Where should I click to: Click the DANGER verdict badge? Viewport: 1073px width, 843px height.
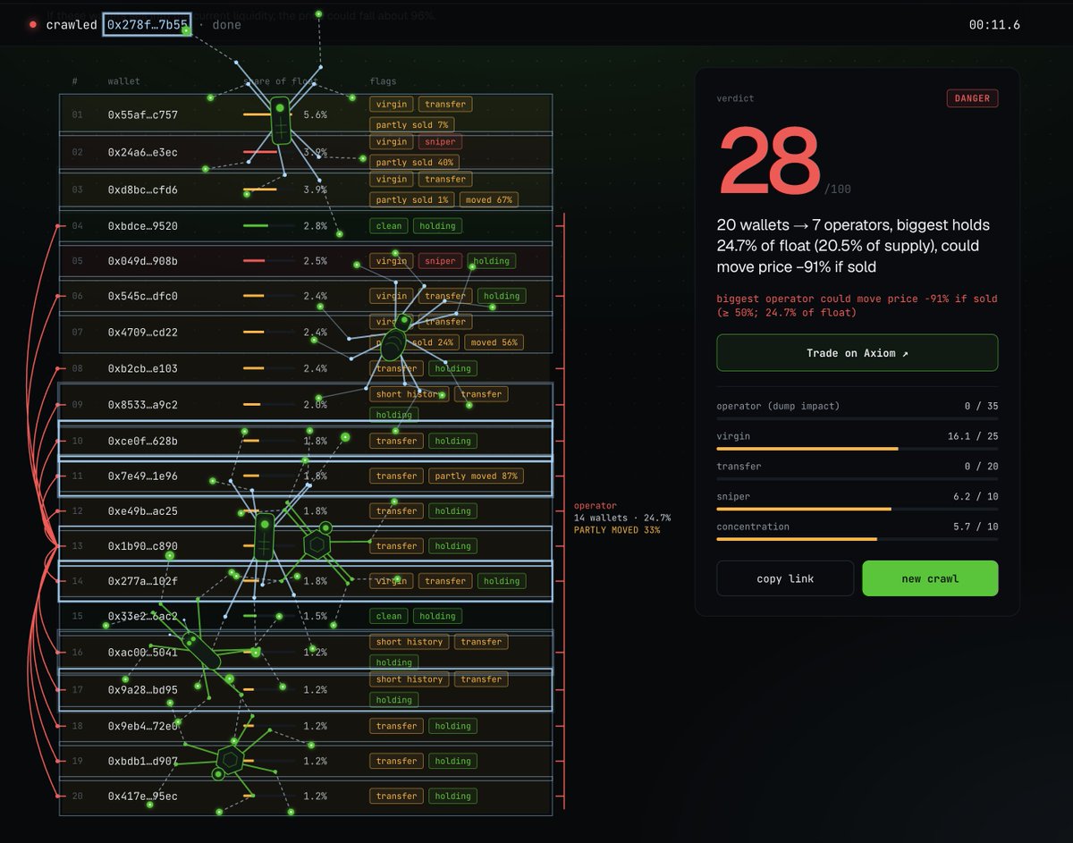pos(972,98)
